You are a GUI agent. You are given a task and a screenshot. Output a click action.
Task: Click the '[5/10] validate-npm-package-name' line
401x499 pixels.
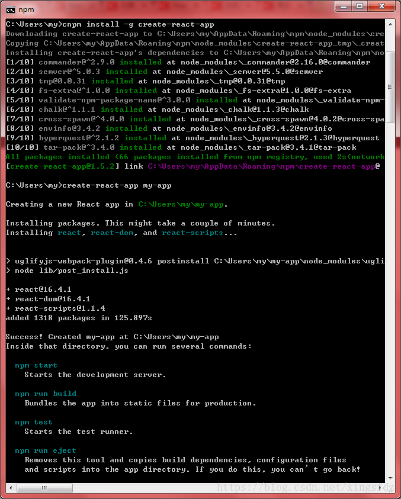[195, 100]
